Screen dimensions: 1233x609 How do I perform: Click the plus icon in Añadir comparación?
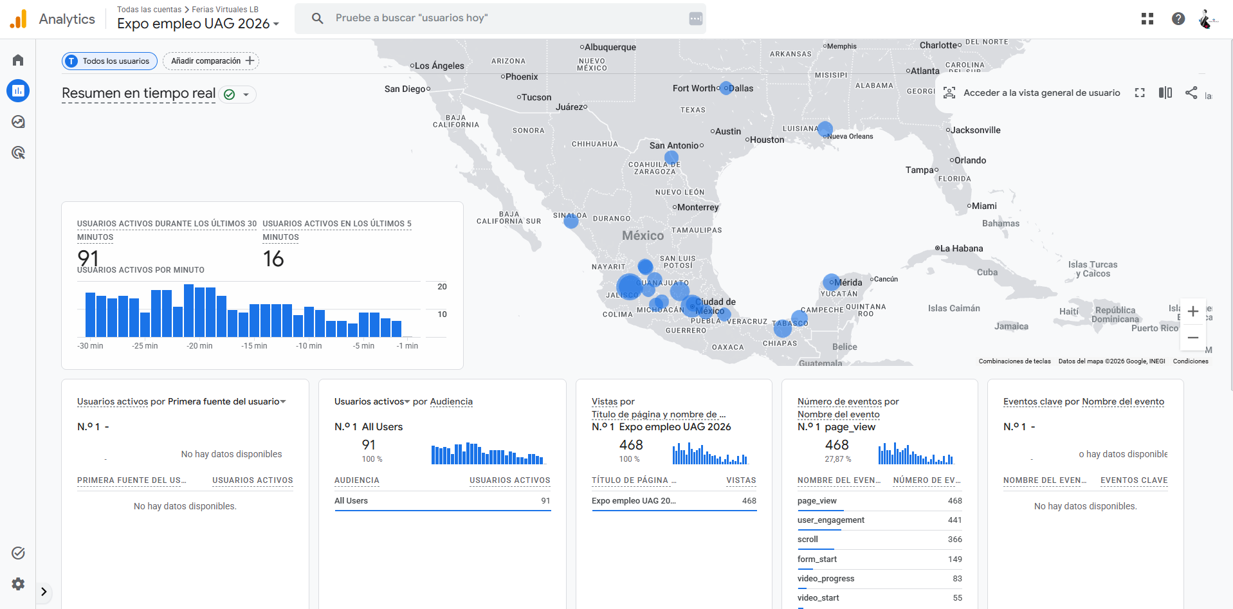point(250,60)
